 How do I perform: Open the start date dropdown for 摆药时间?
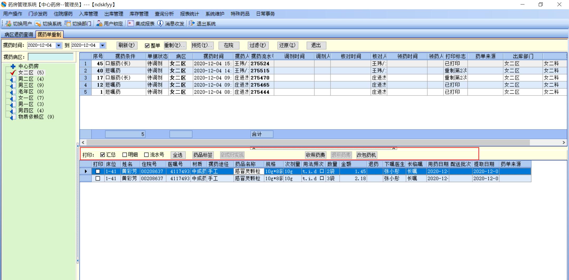[x=59, y=46]
